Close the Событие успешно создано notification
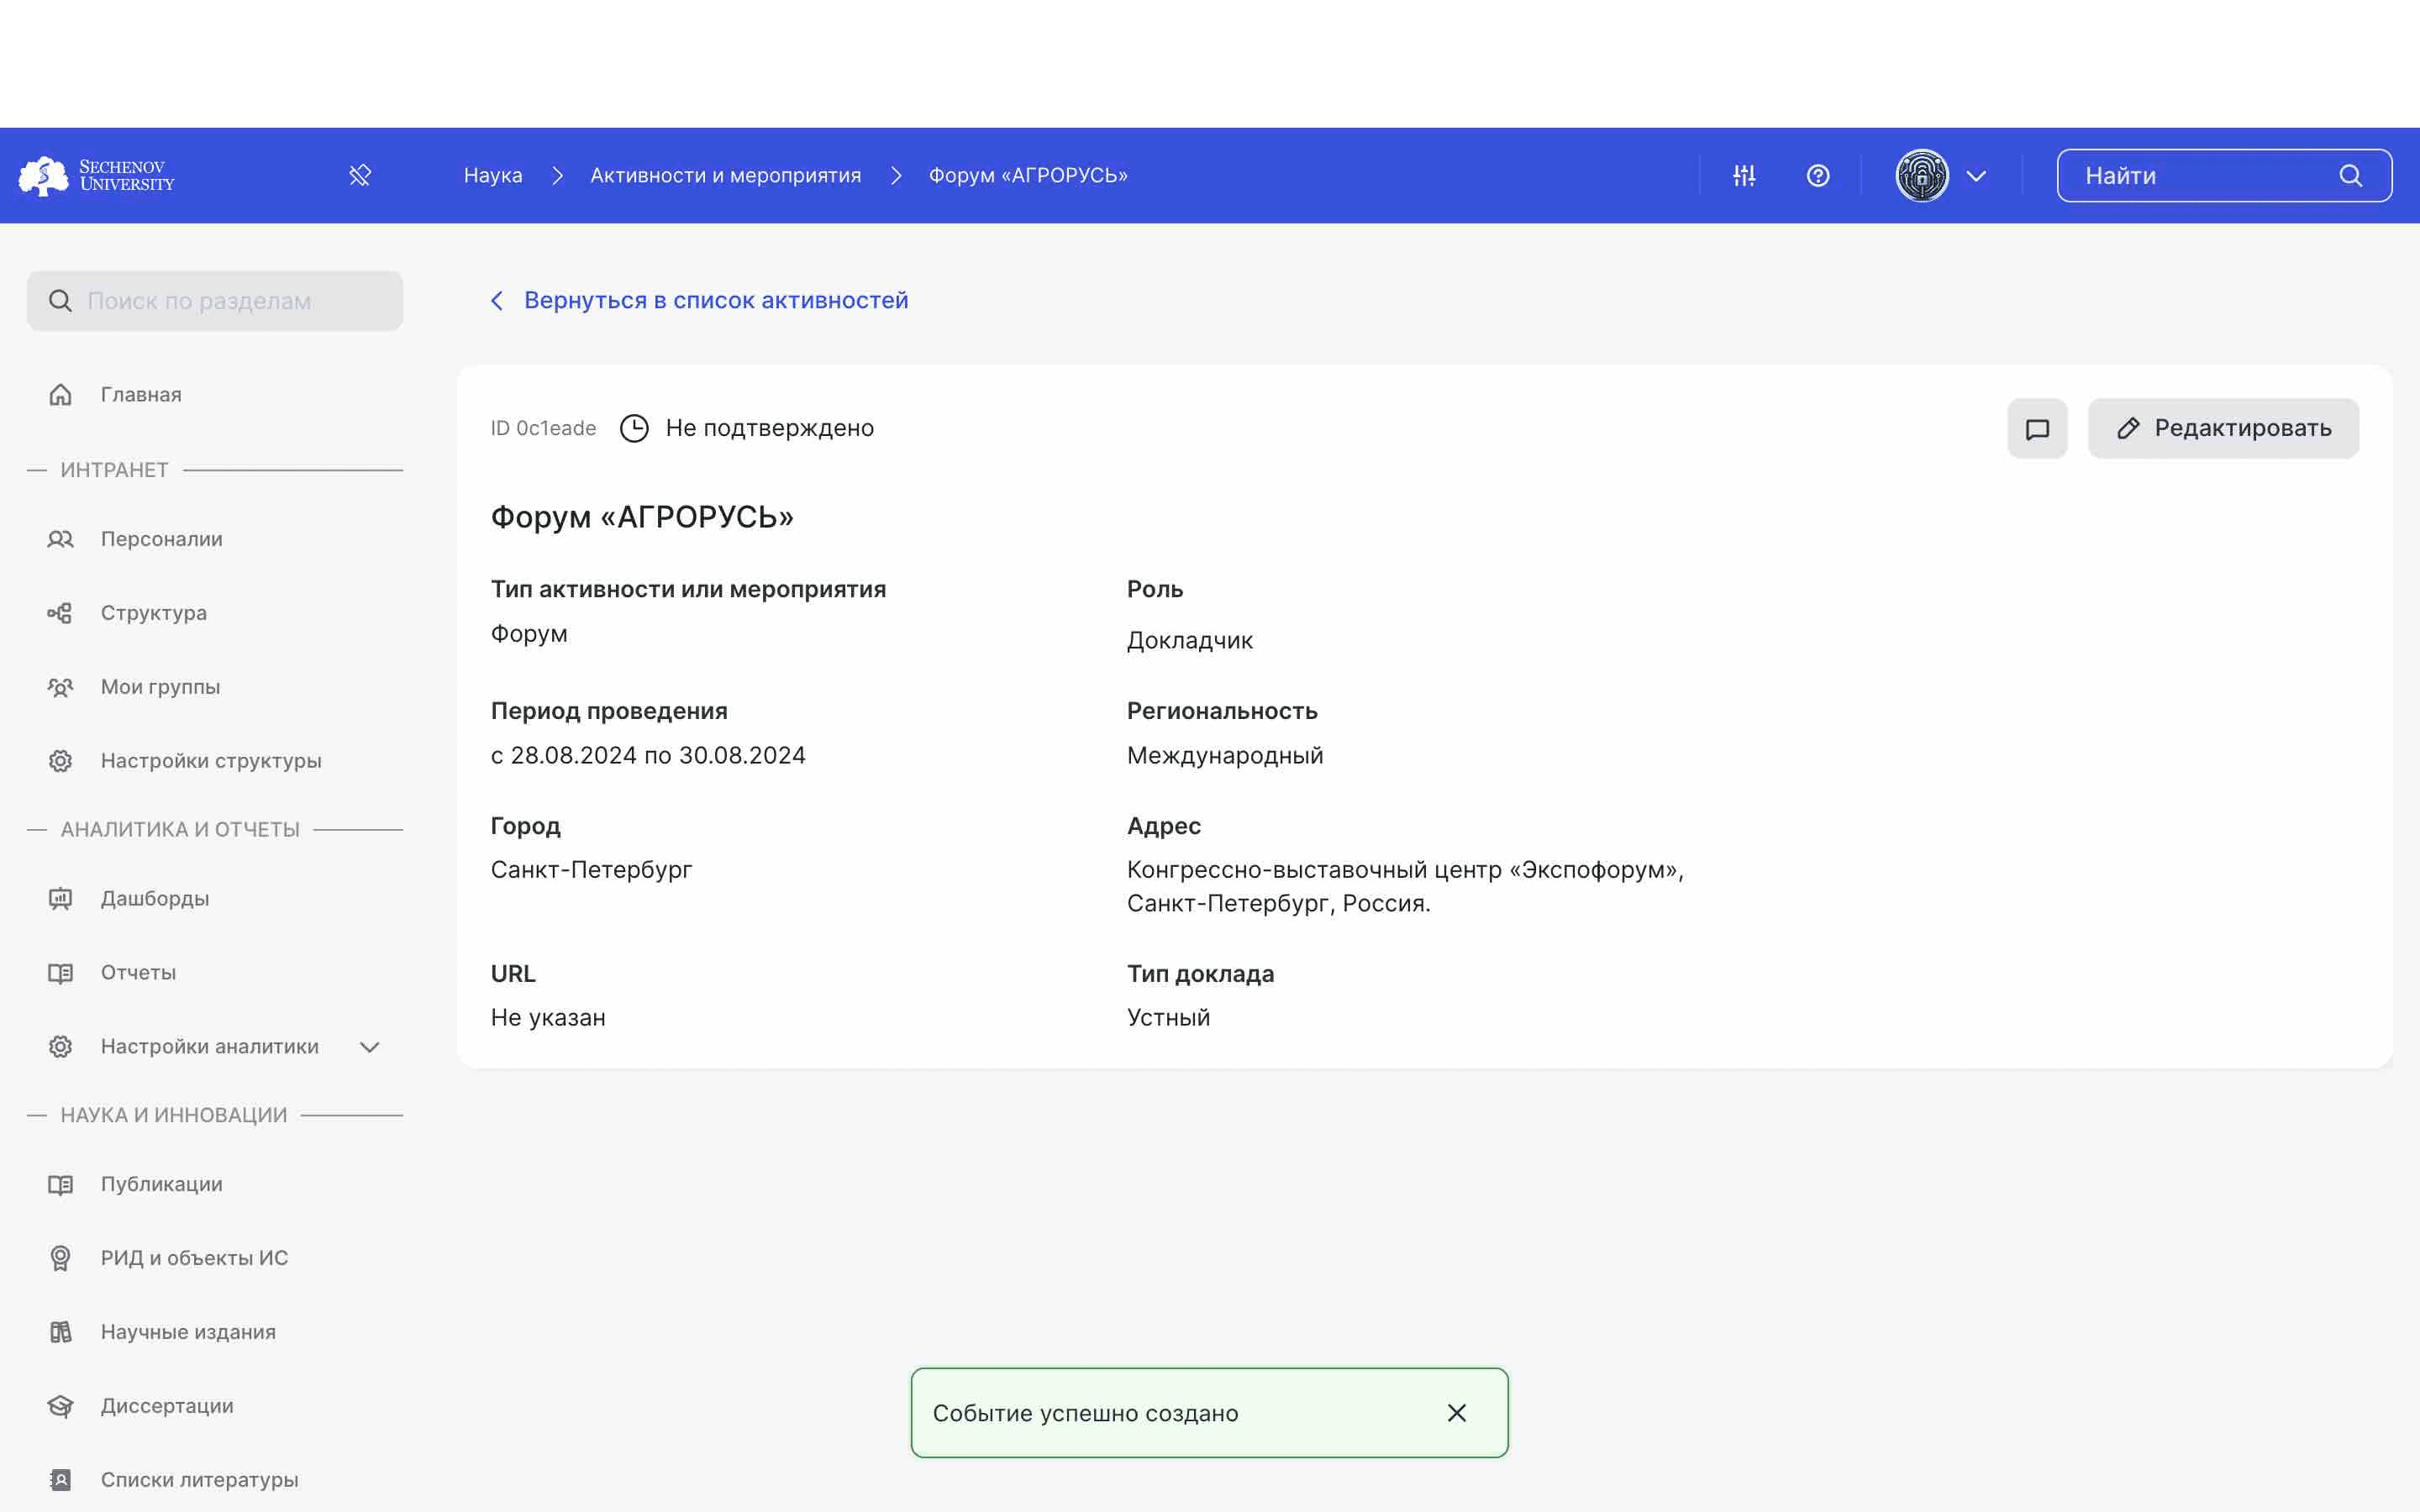Image resolution: width=2420 pixels, height=1512 pixels. coord(1457,1413)
